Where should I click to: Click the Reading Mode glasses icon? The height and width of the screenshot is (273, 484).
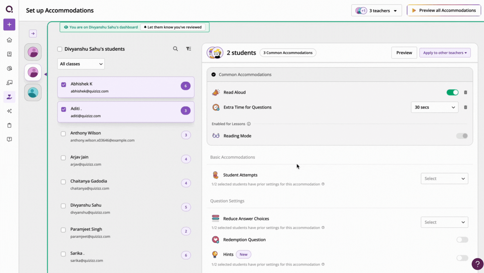click(216, 136)
